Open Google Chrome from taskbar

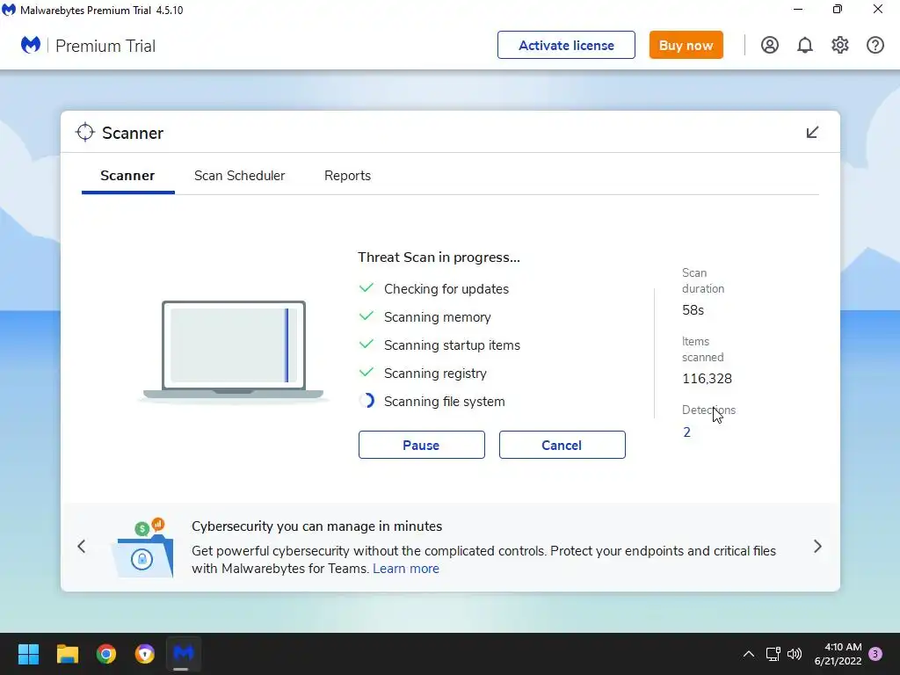[x=106, y=654]
